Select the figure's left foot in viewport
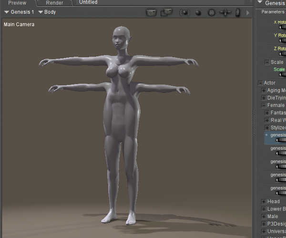Image resolution: width=286 pixels, height=238 pixels. (x=131, y=218)
